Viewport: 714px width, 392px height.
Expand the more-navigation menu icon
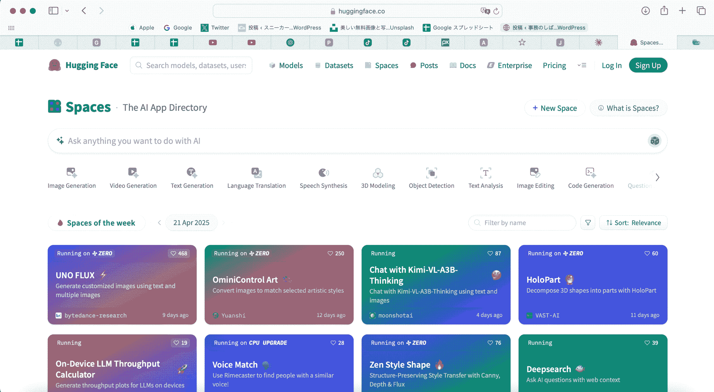point(582,65)
